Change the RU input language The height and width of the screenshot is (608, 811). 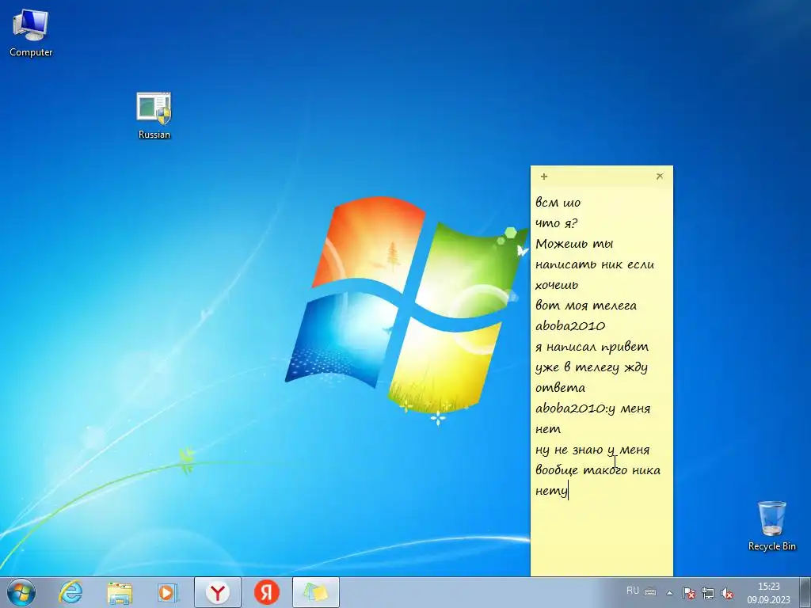coord(632,591)
